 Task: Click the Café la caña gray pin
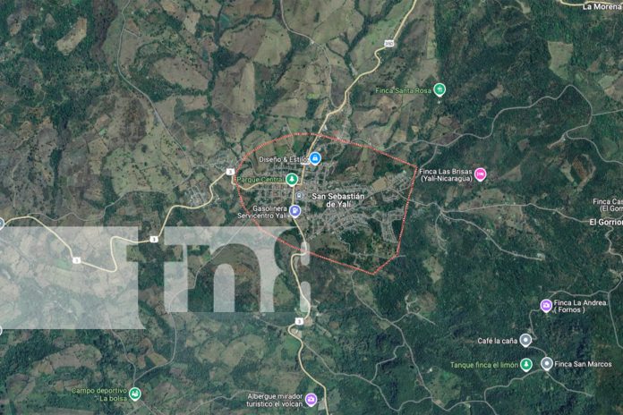coord(525,340)
